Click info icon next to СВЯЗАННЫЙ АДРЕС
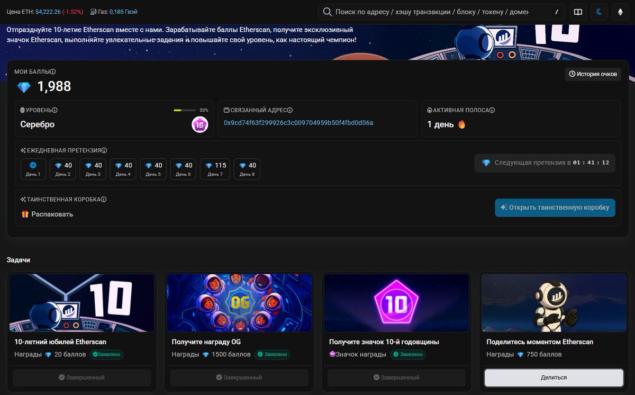The width and height of the screenshot is (635, 395). 290,110
